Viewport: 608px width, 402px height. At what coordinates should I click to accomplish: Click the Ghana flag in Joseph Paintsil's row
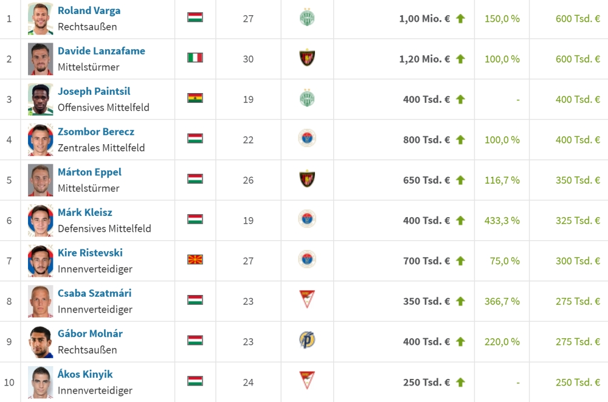click(195, 98)
